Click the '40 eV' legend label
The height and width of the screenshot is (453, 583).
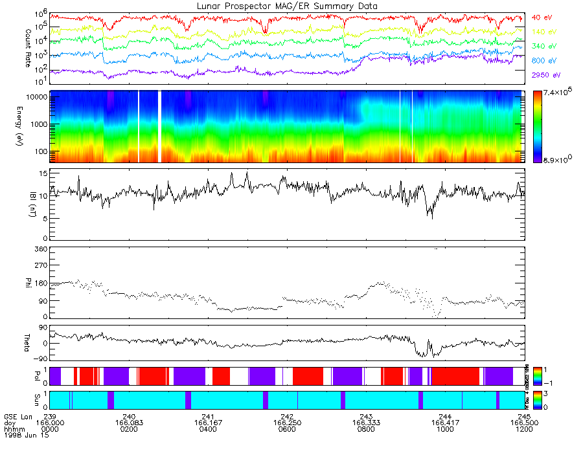(x=542, y=17)
